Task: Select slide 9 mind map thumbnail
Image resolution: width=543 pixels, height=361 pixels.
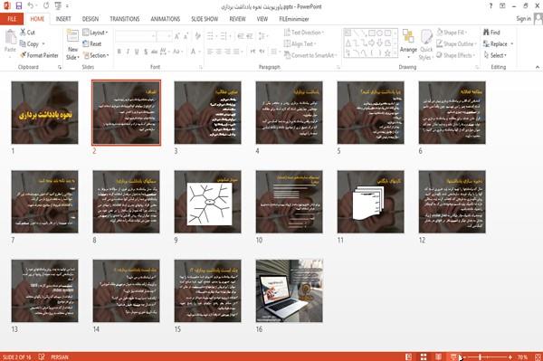Action: point(208,202)
